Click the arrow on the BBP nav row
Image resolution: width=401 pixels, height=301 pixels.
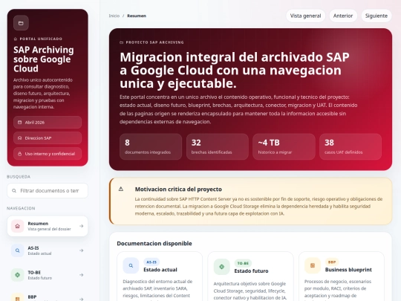tap(82, 299)
